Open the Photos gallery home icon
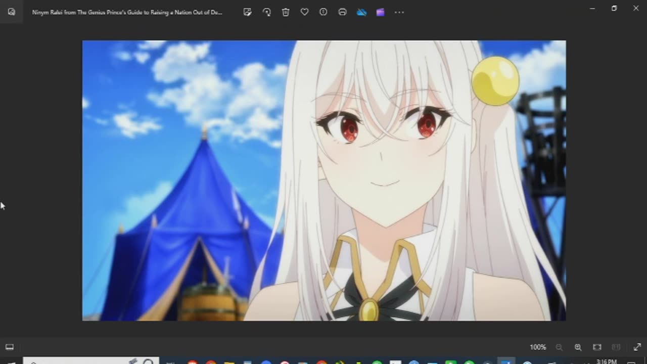647x364 pixels. pos(11,12)
